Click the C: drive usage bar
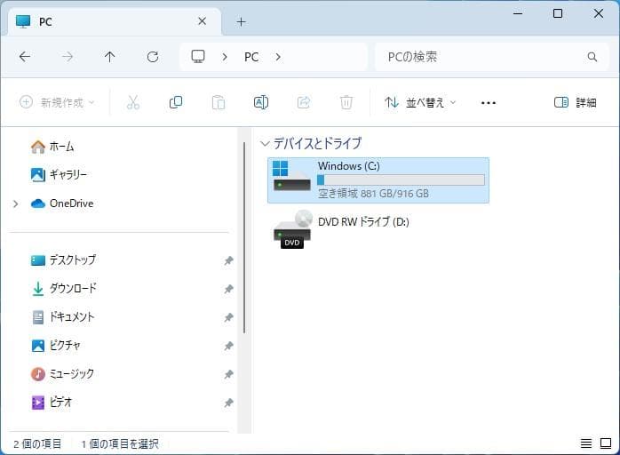620x455 pixels. pos(401,180)
